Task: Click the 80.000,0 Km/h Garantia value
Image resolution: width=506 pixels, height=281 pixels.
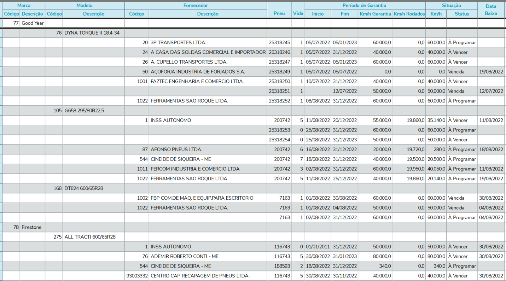Action: pyautogui.click(x=382, y=256)
